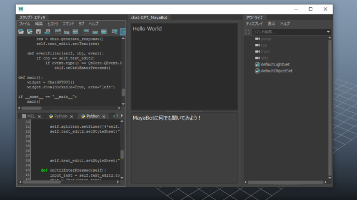357x200 pixels.
Task: Select defaultObjectSet in Outliner
Action: tap(277, 71)
